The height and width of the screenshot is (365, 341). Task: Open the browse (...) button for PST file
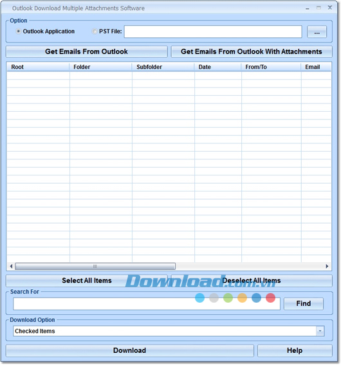pyautogui.click(x=317, y=31)
